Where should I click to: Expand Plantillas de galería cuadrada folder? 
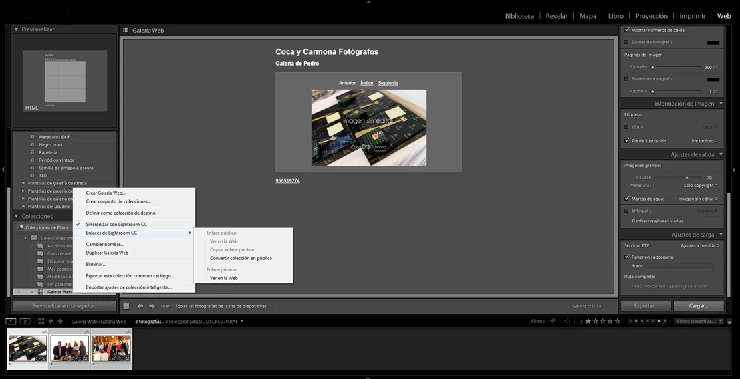click(23, 183)
